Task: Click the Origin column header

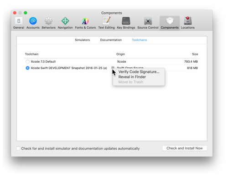Action: tap(120, 54)
